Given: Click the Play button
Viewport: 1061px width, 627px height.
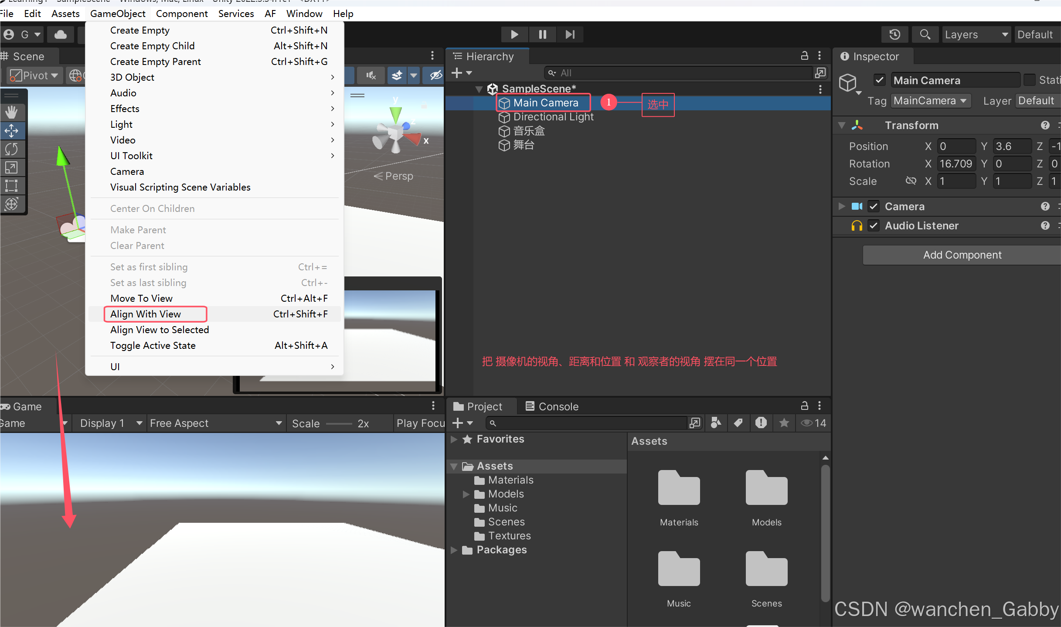Looking at the screenshot, I should coord(514,34).
